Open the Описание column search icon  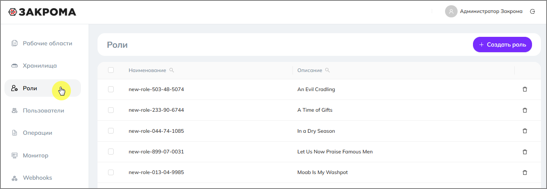327,70
